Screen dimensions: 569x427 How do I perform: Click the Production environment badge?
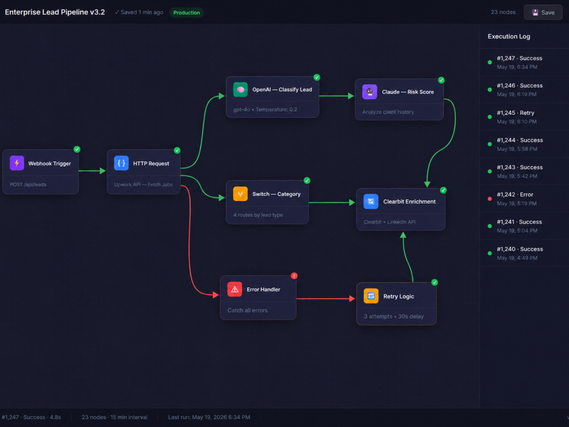[x=187, y=13]
